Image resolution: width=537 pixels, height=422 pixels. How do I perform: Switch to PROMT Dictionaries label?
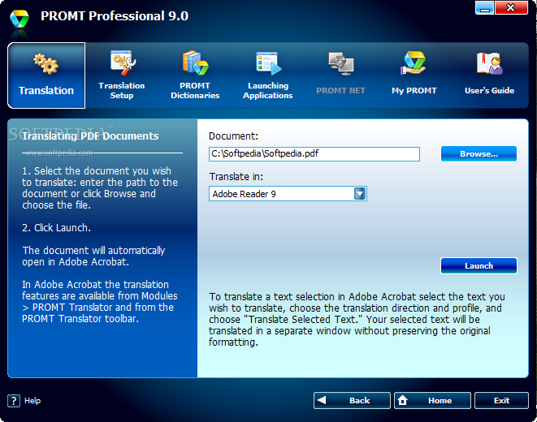click(195, 91)
